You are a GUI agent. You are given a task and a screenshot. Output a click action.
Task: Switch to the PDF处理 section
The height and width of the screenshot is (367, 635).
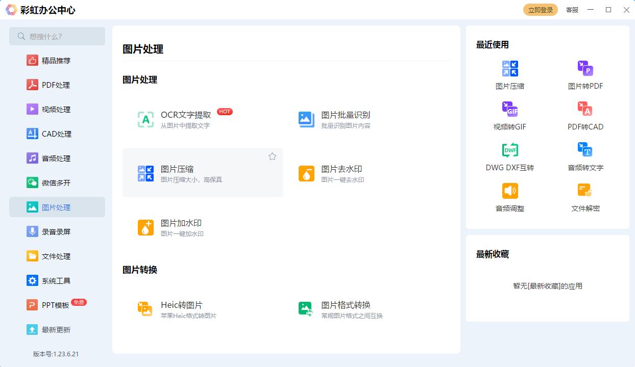[56, 85]
